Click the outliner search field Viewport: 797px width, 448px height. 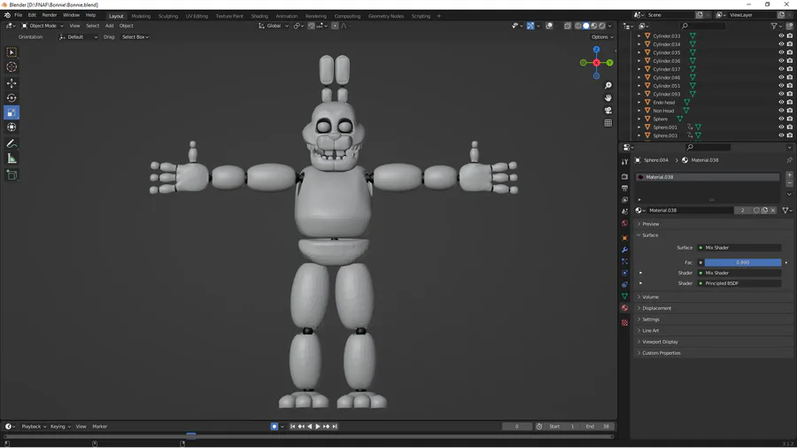pyautogui.click(x=702, y=26)
